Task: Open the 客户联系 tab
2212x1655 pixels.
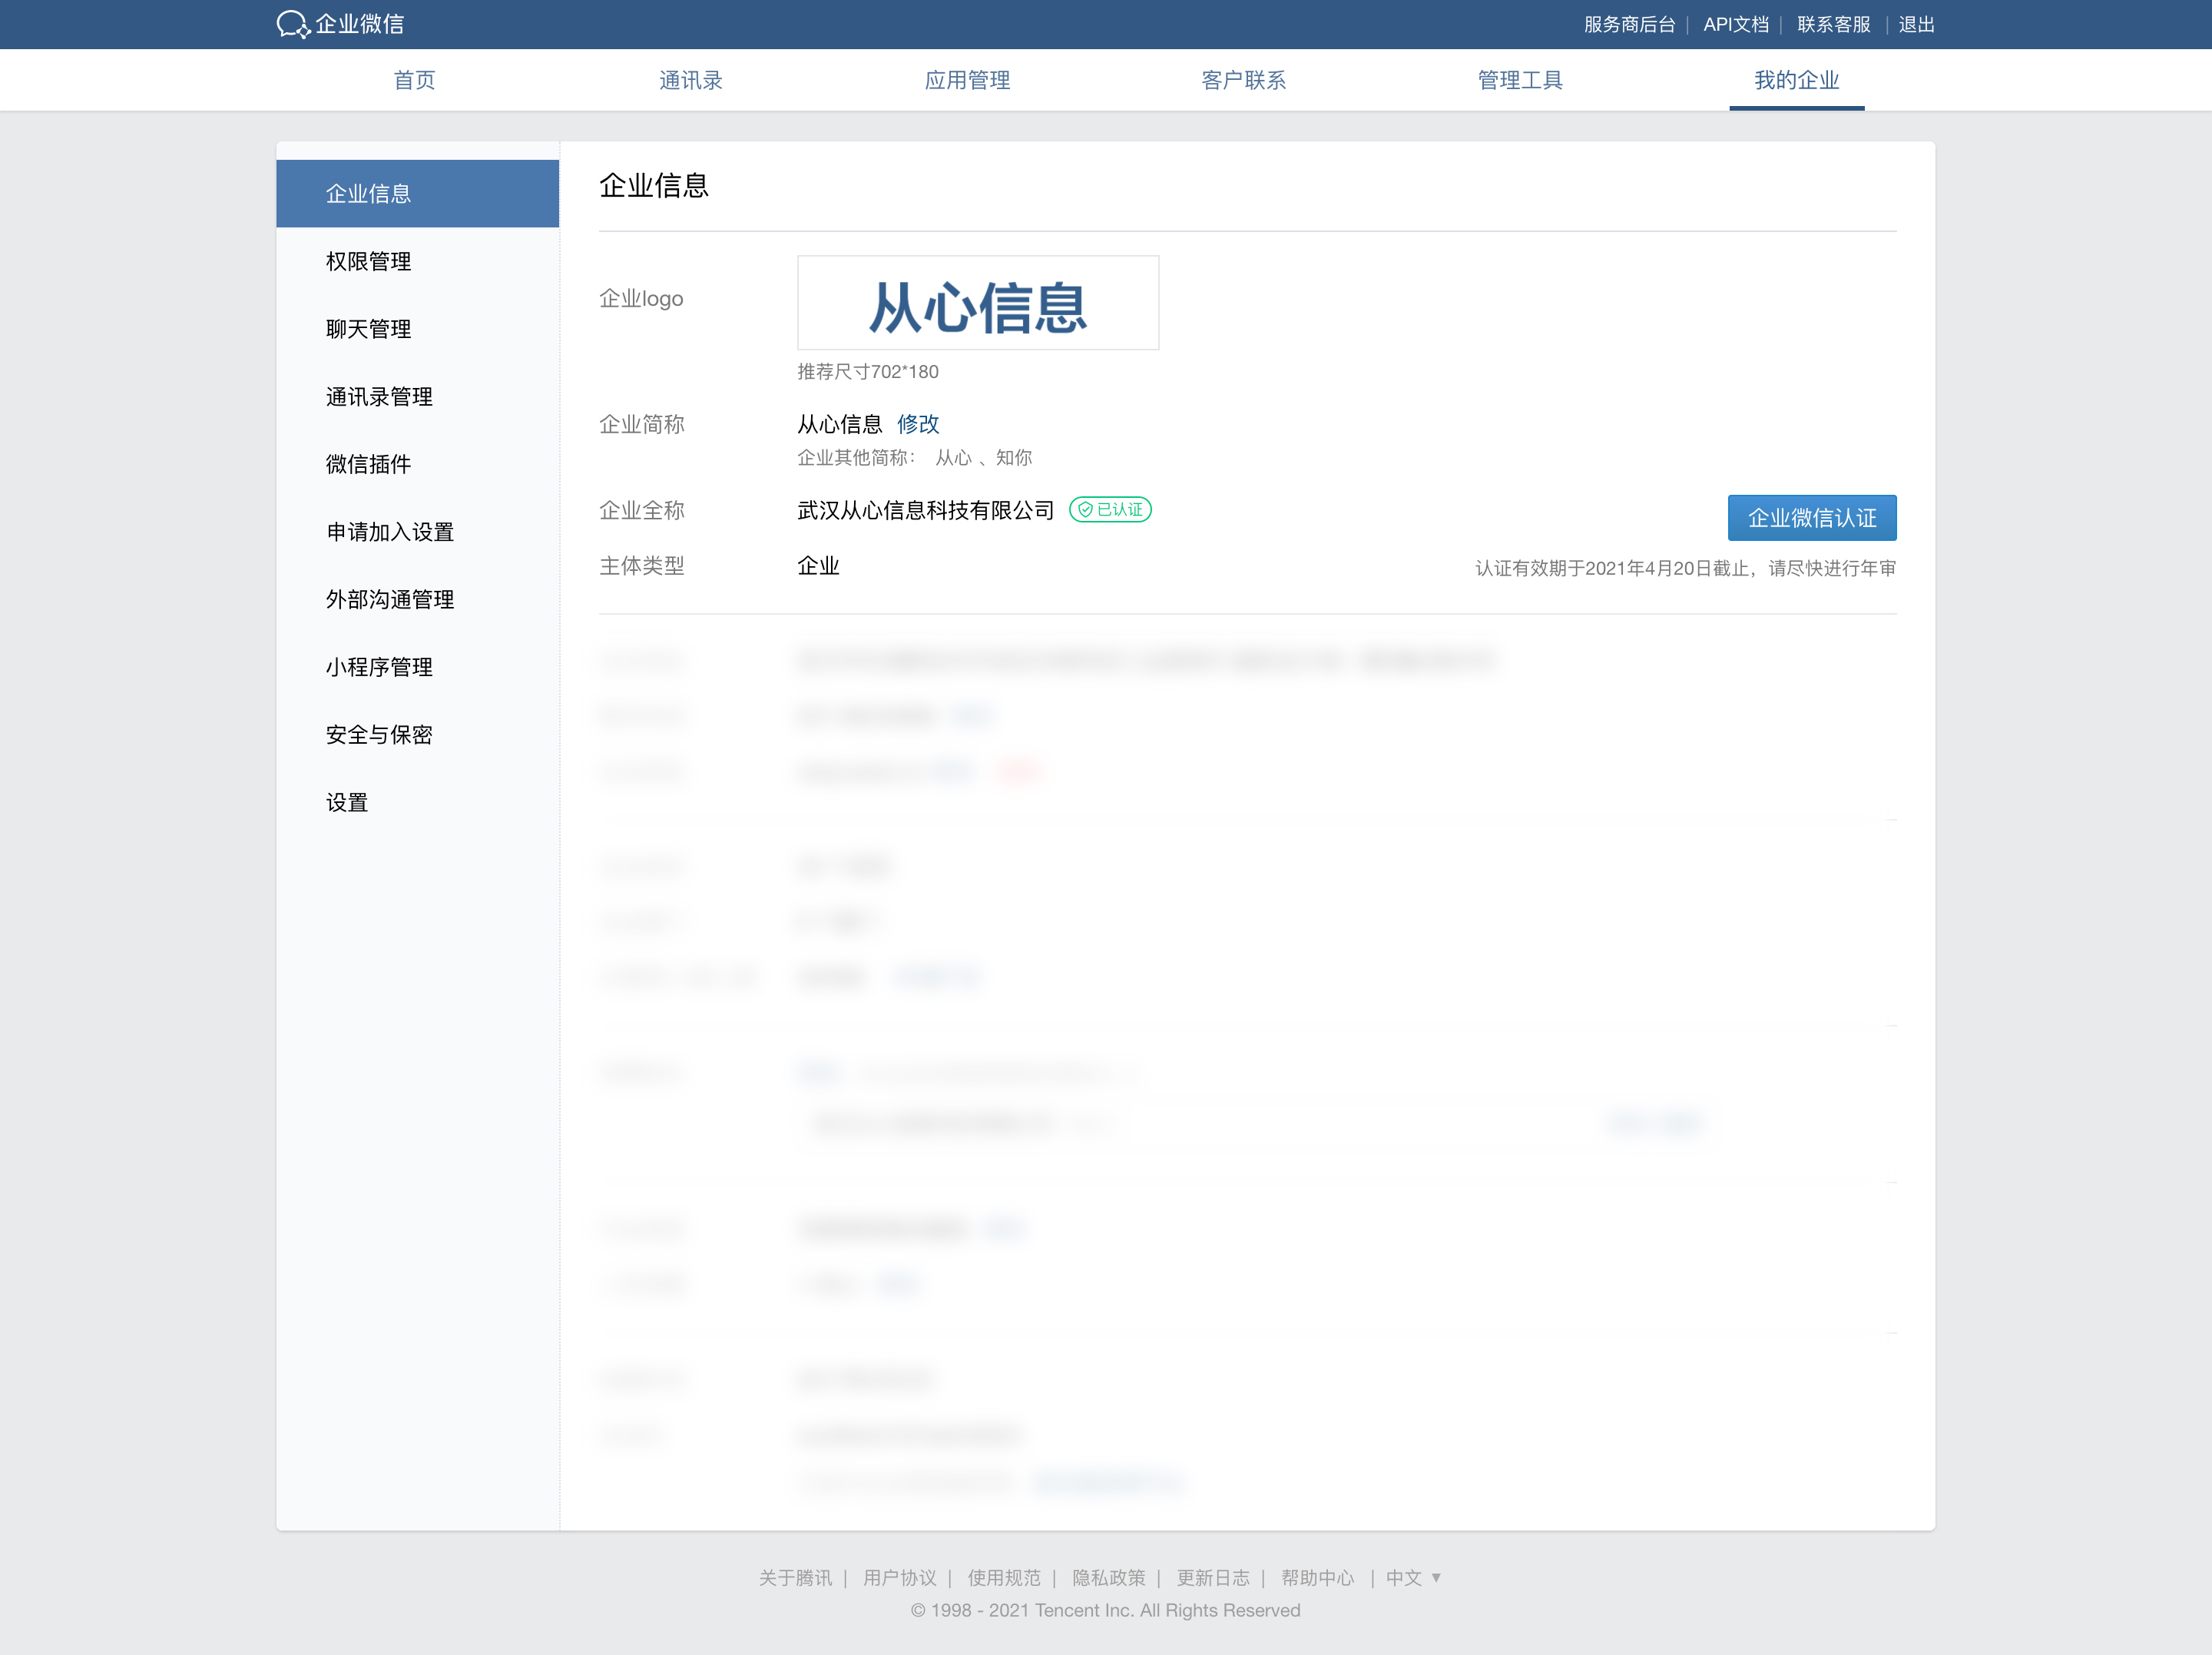Action: [x=1244, y=80]
